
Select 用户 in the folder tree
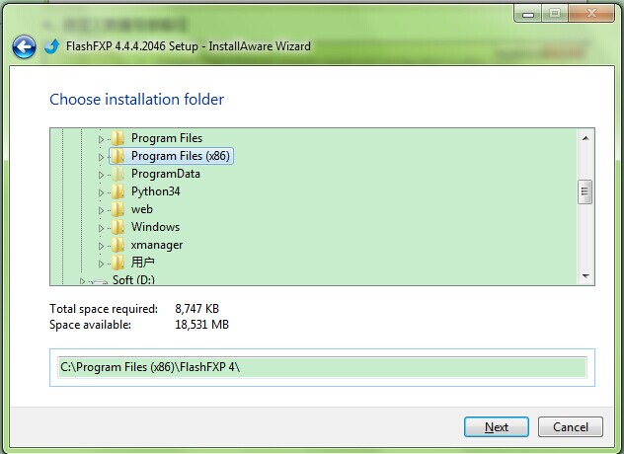tap(142, 263)
